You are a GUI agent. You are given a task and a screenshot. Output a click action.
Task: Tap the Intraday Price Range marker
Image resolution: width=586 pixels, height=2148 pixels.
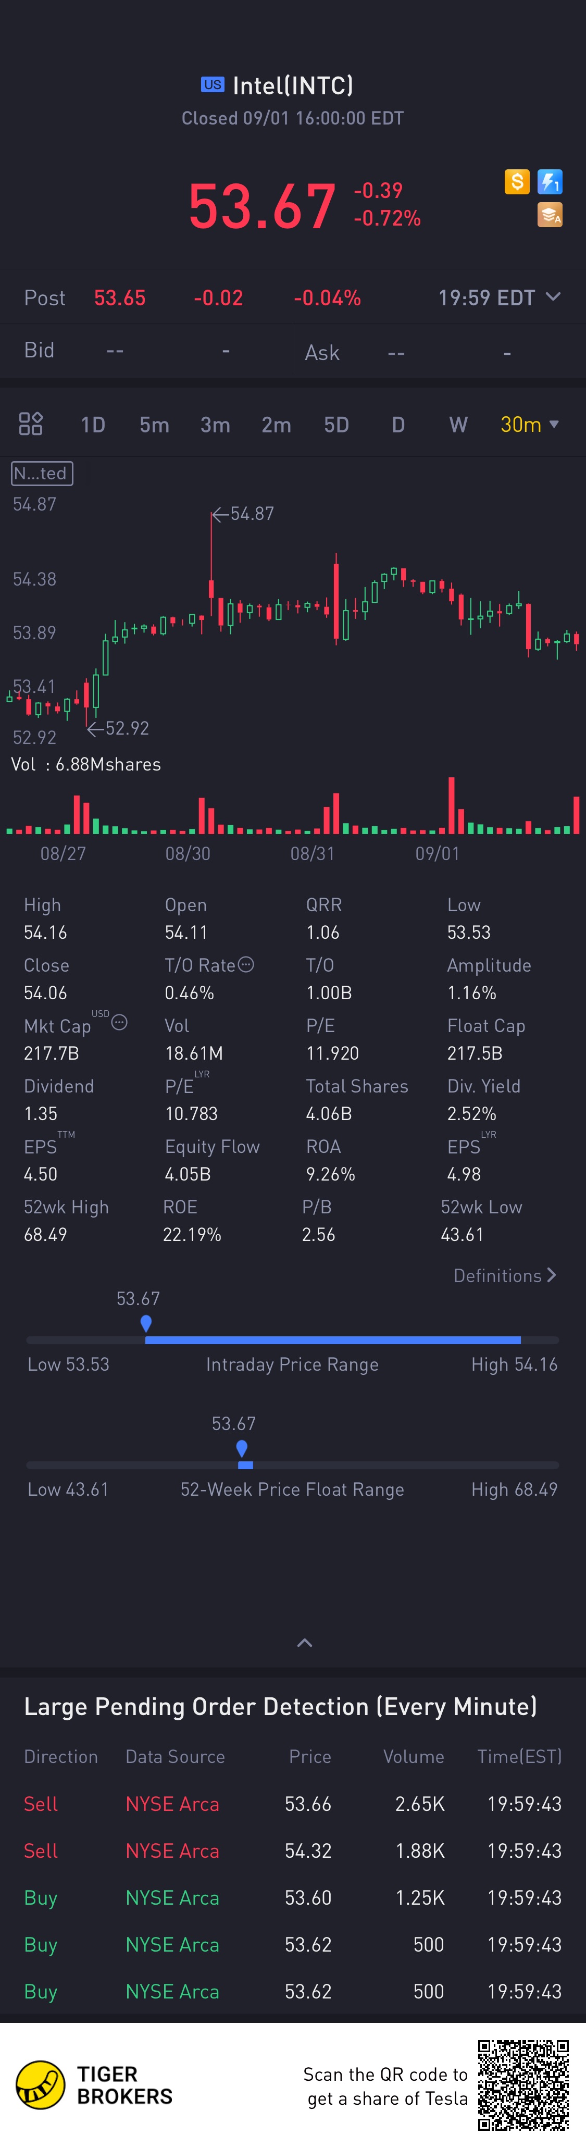coord(146,1323)
